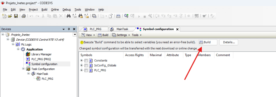Image resolution: width=276 pixels, height=97 pixels.
Task: Close the Symbol configuration tab
Action: [177, 29]
